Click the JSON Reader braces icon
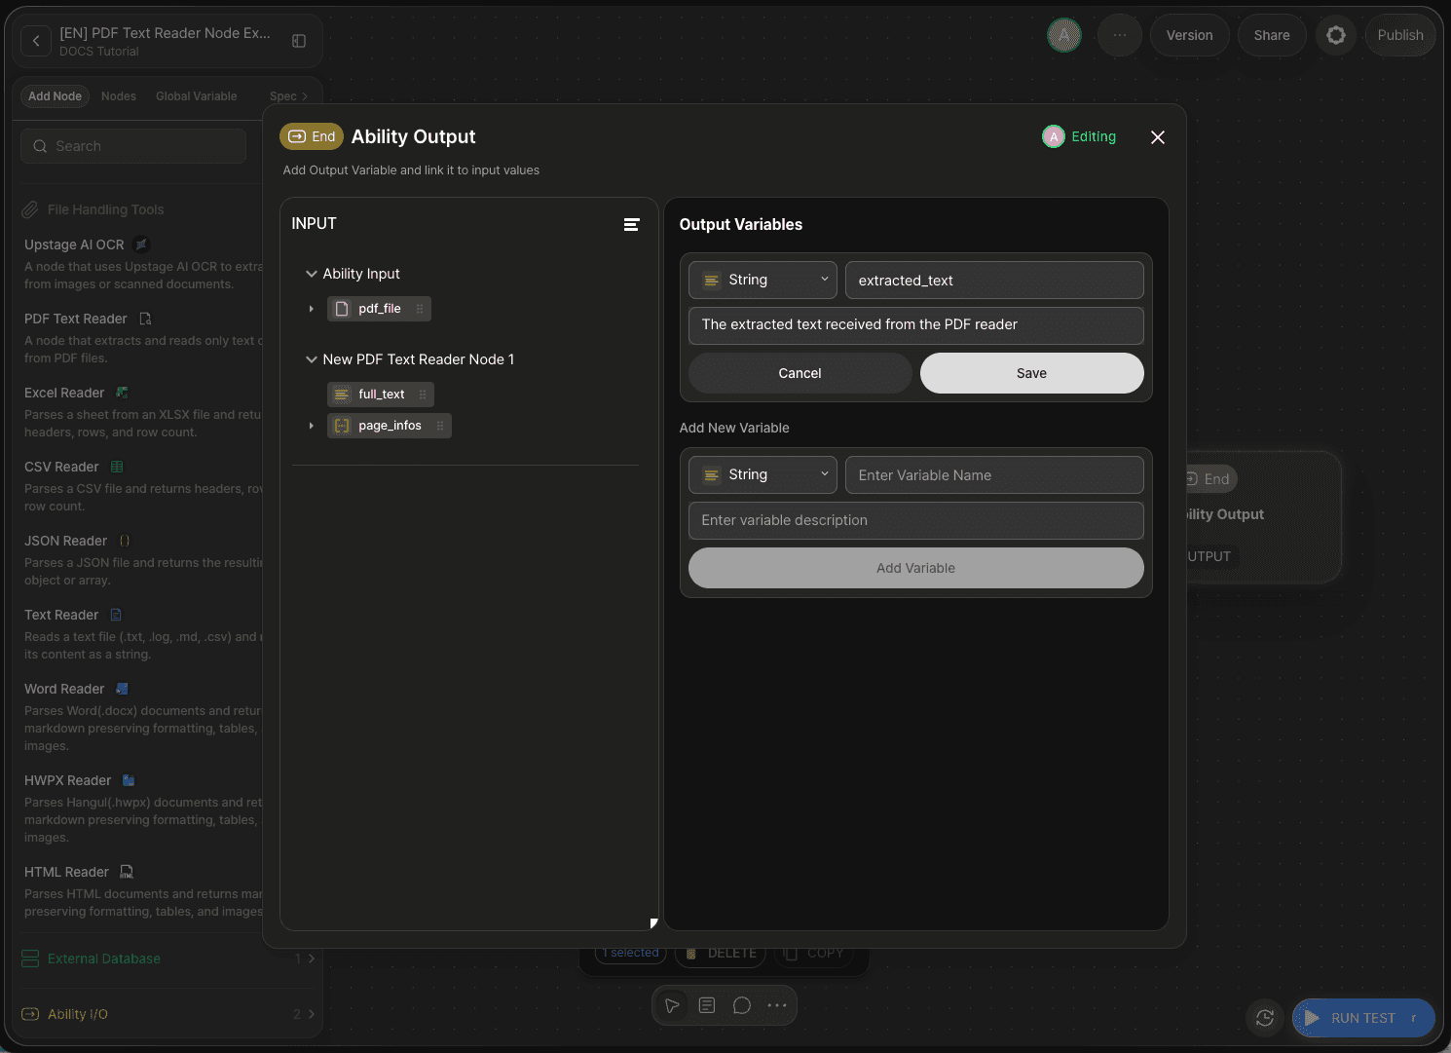This screenshot has width=1451, height=1053. (x=125, y=541)
